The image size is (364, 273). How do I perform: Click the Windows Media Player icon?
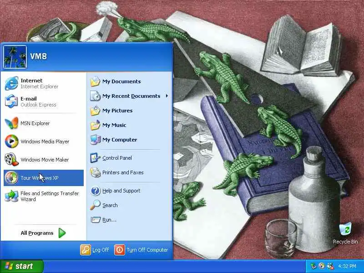[x=11, y=141]
